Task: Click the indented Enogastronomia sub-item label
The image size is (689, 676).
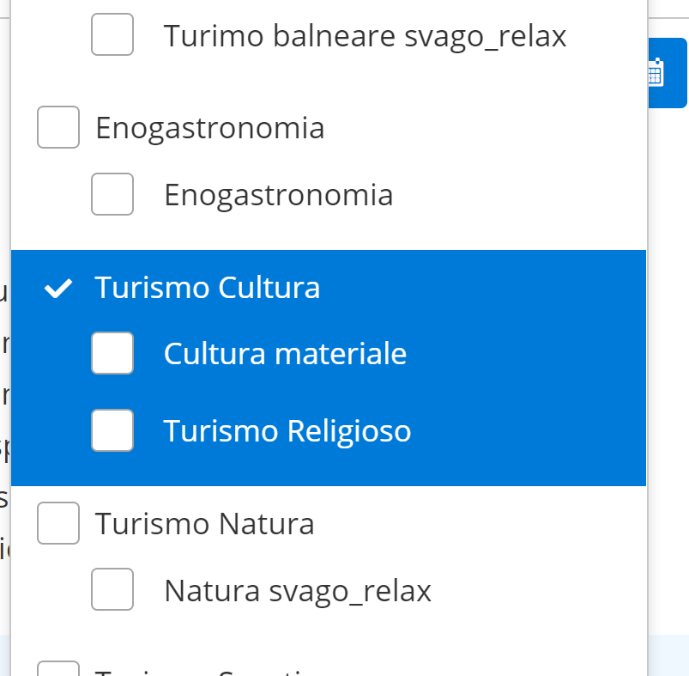Action: (x=278, y=195)
